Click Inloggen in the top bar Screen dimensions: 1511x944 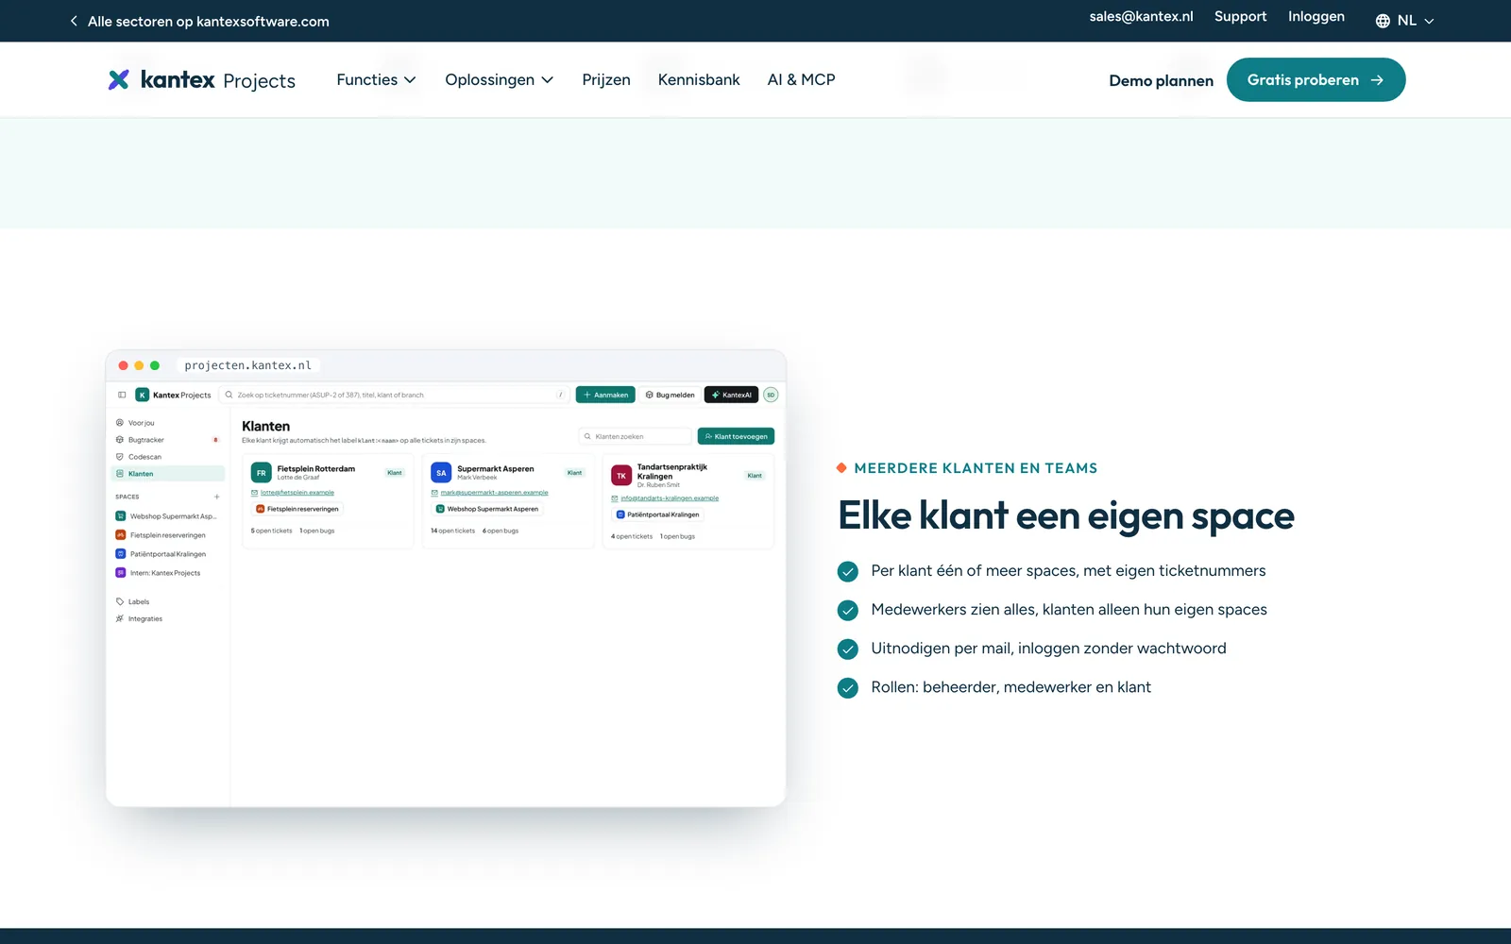tap(1316, 17)
